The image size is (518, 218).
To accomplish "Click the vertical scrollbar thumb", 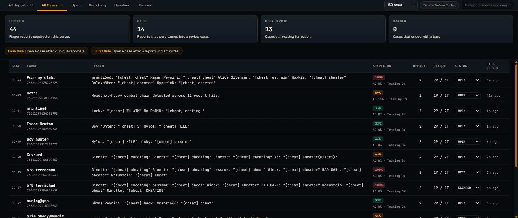I will 516,115.
